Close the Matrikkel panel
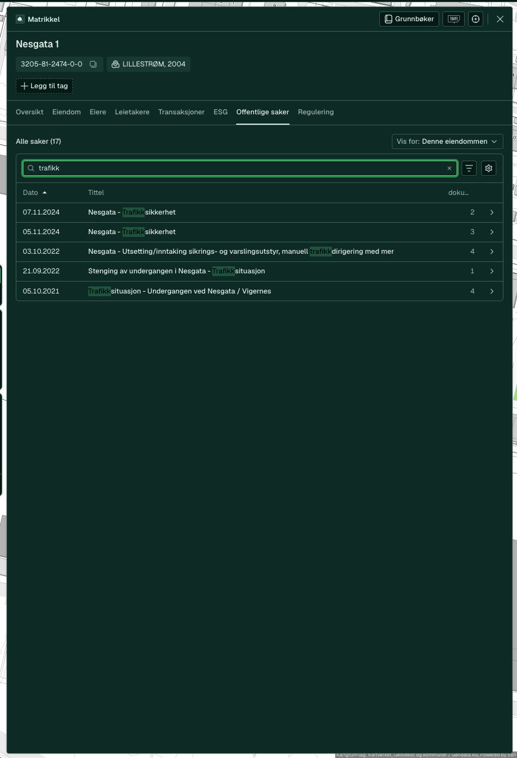 (x=500, y=19)
